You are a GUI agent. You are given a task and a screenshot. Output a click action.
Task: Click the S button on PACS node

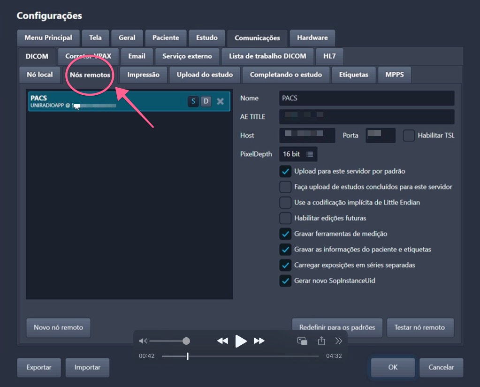pos(193,101)
